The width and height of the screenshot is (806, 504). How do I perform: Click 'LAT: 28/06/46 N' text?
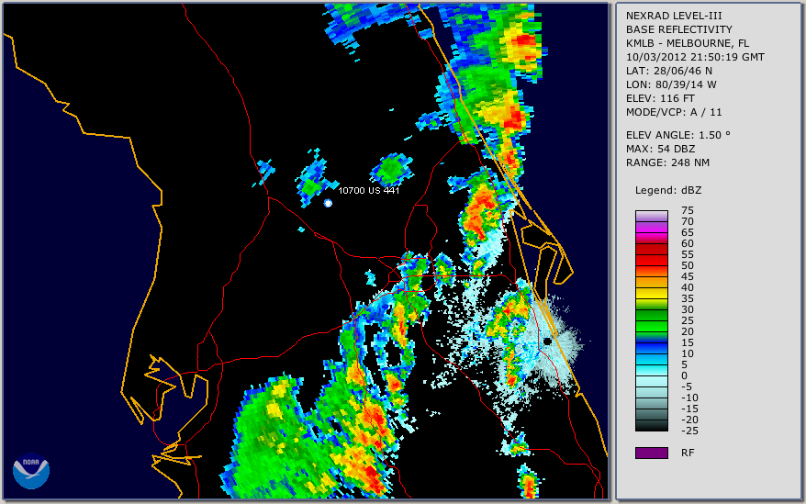pyautogui.click(x=668, y=71)
